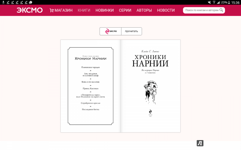Screen dimensions: 241x150
Task: Click the search magnifier icon
Action: coord(221,10)
